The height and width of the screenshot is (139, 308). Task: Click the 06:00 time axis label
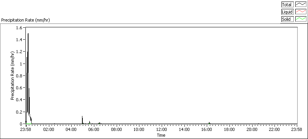click(x=94, y=129)
